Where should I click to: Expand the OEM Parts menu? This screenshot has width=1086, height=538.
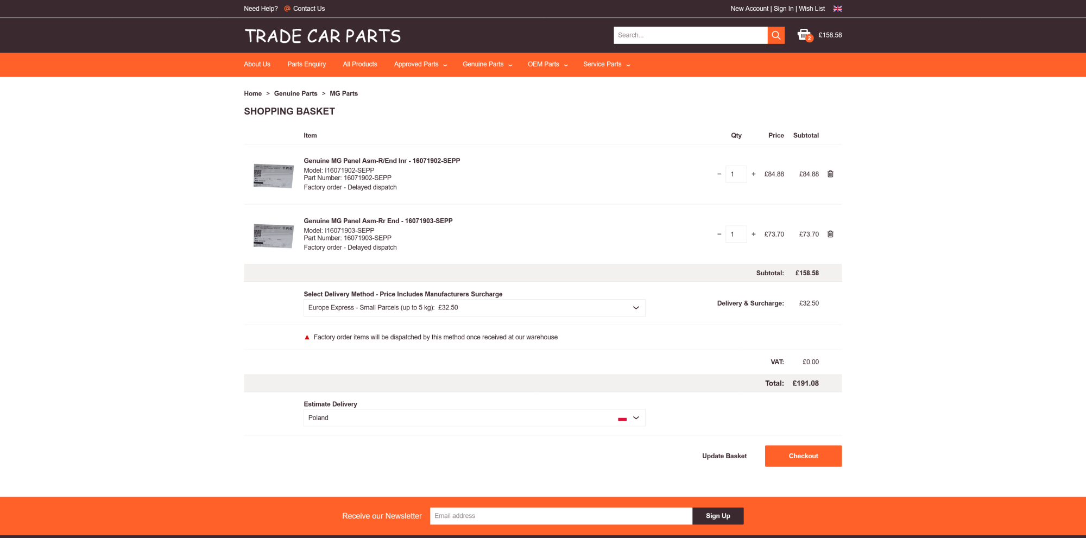click(x=548, y=65)
